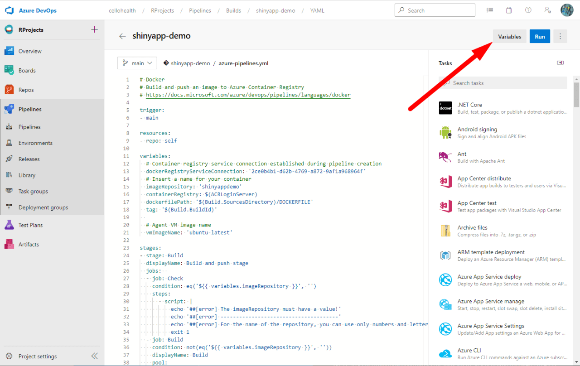
Task: Navigate to the Pipelines breadcrumb
Action: coord(200,10)
